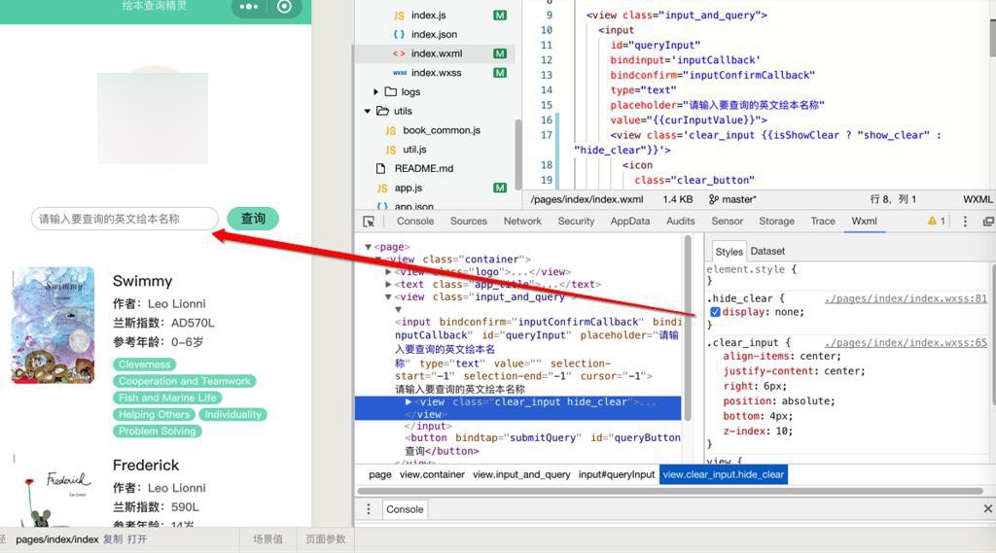Switch to the Trace tab

[823, 221]
